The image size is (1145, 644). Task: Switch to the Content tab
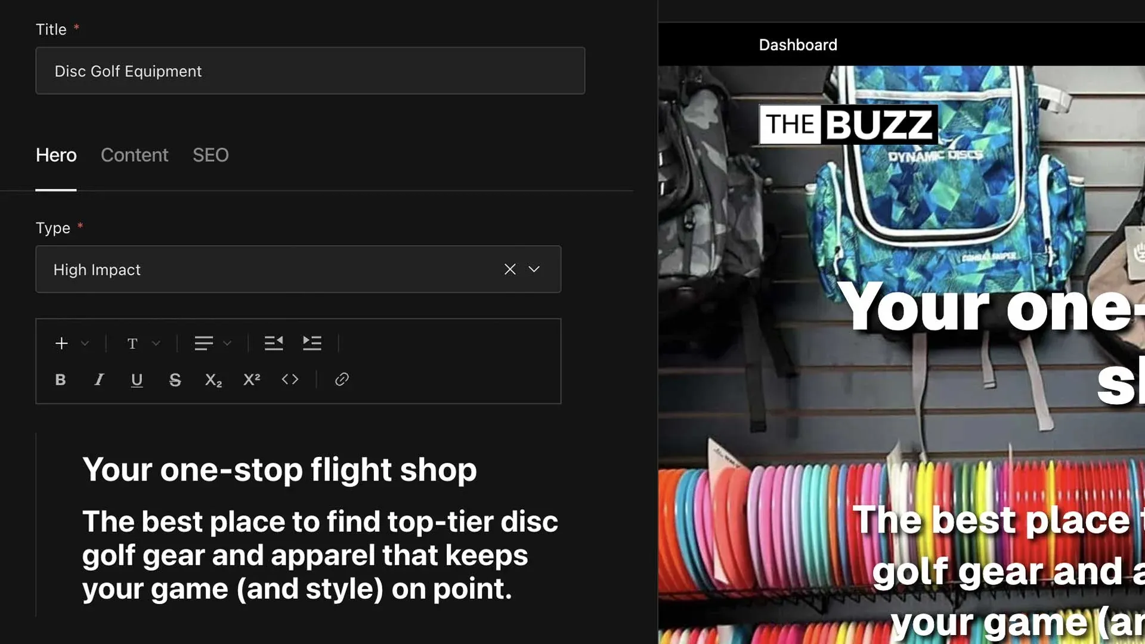pos(135,155)
